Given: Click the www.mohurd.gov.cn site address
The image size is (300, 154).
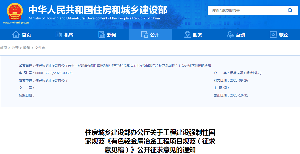Looking at the screenshot, I should tap(16, 23).
